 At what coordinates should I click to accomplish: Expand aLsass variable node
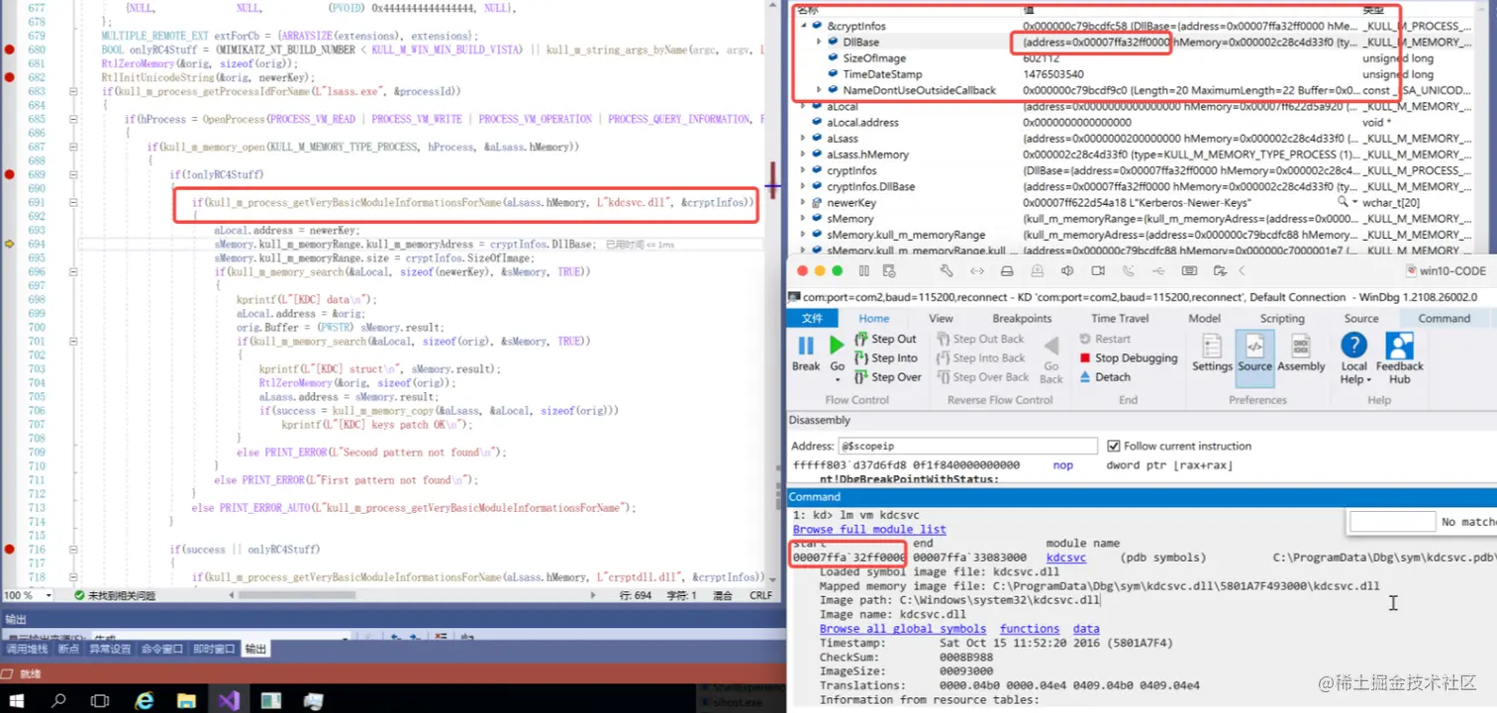(803, 139)
